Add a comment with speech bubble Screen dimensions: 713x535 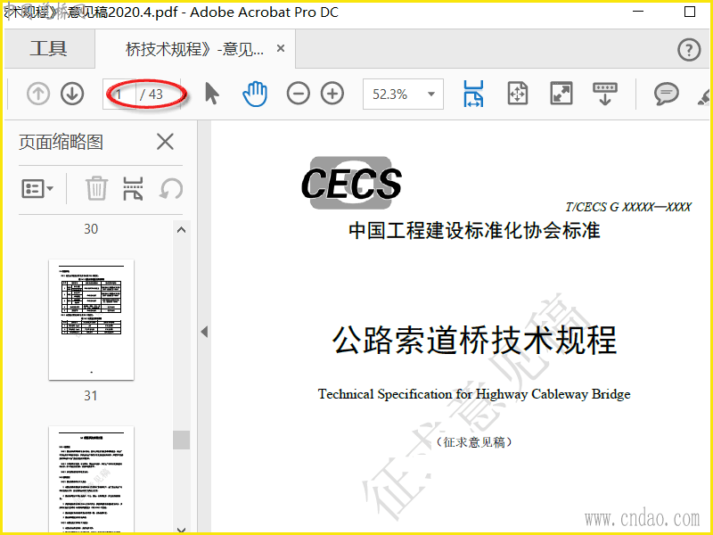pyautogui.click(x=666, y=94)
